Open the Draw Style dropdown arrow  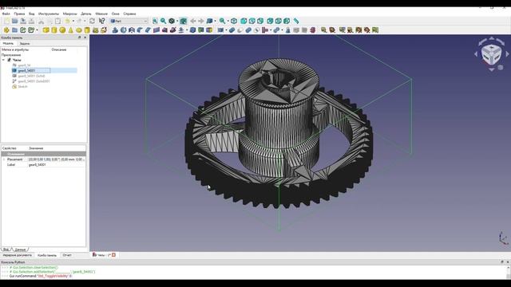[177, 21]
